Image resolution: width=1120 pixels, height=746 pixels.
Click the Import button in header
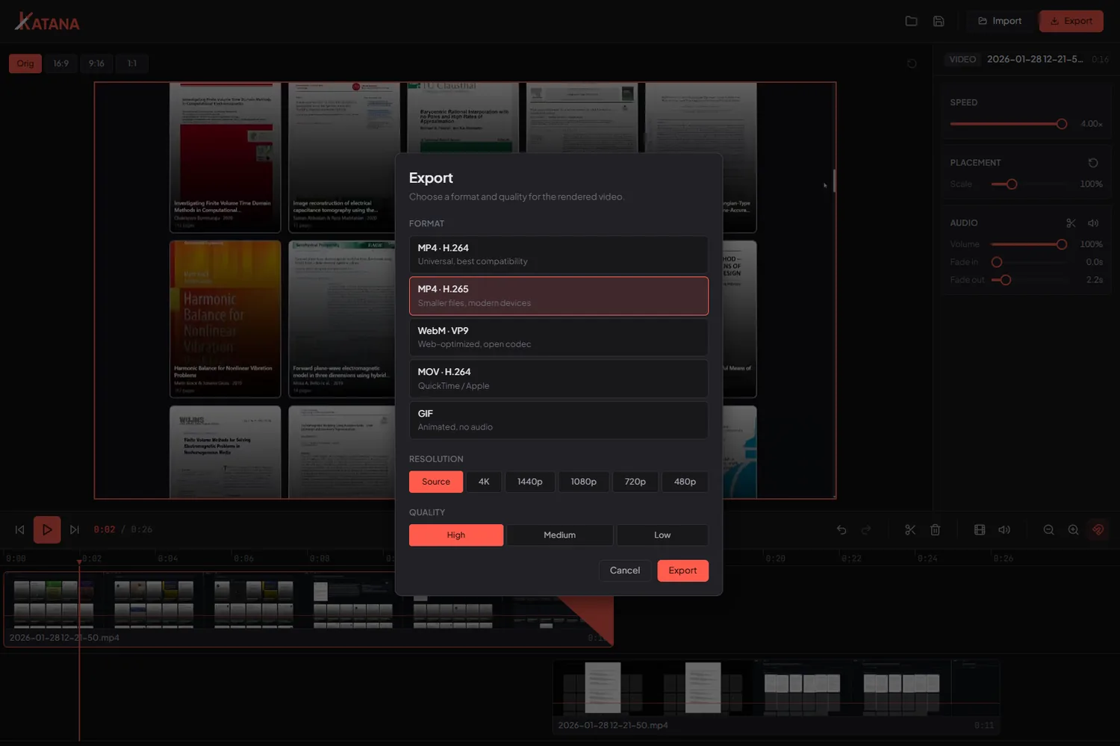[999, 21]
